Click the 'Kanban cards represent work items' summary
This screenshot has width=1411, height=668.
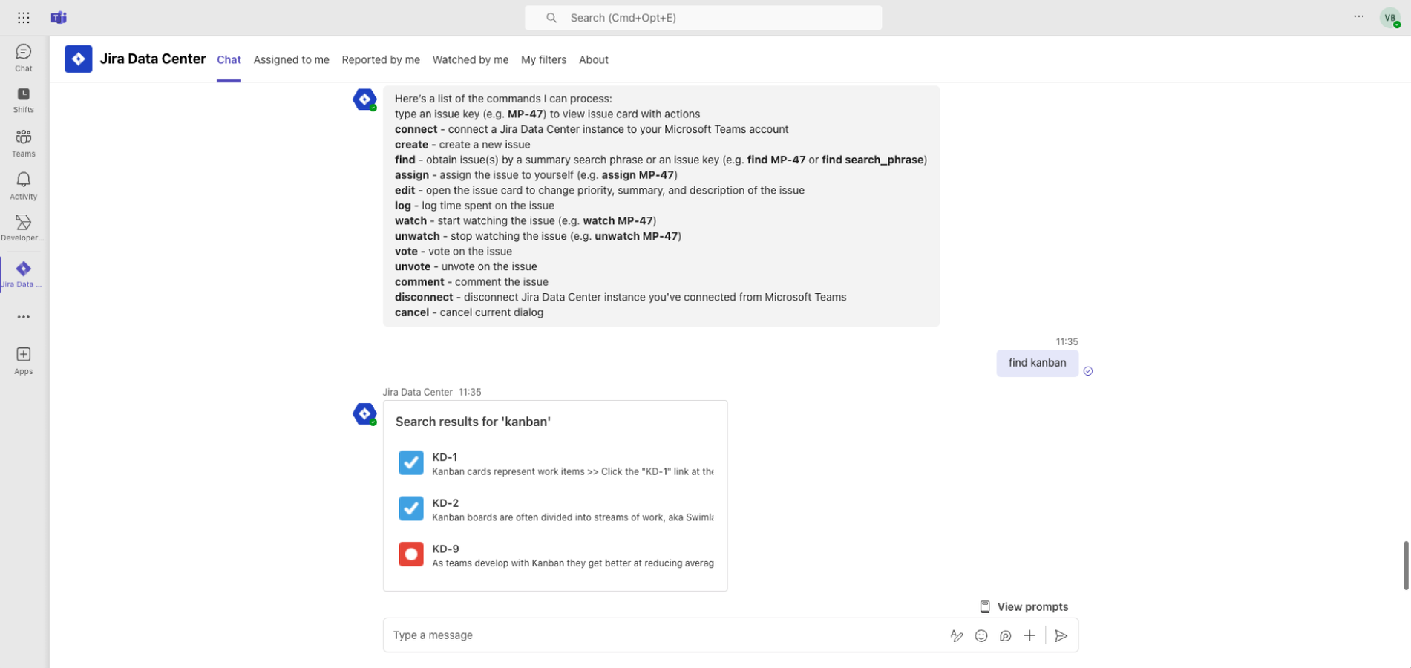click(x=573, y=471)
